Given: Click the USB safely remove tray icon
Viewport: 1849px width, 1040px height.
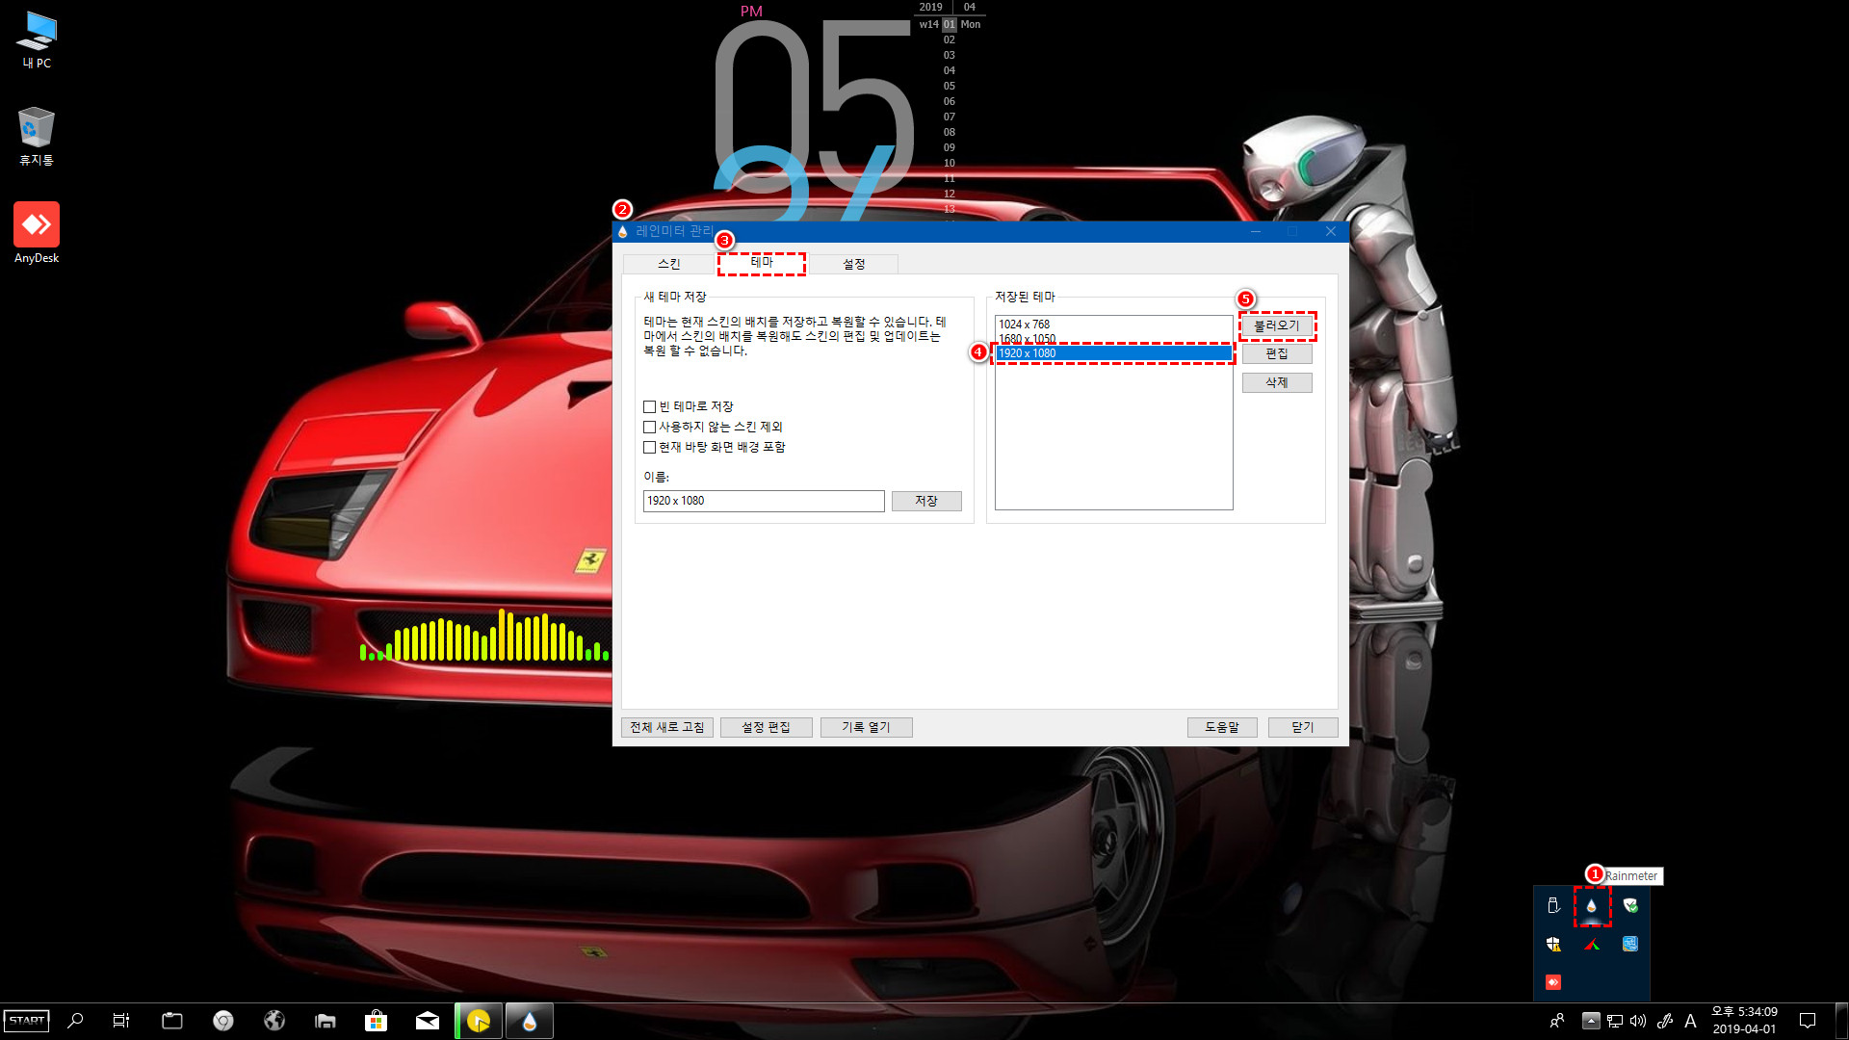Looking at the screenshot, I should pyautogui.click(x=1553, y=905).
